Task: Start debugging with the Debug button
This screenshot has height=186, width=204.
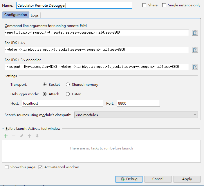Action: coord(129,179)
